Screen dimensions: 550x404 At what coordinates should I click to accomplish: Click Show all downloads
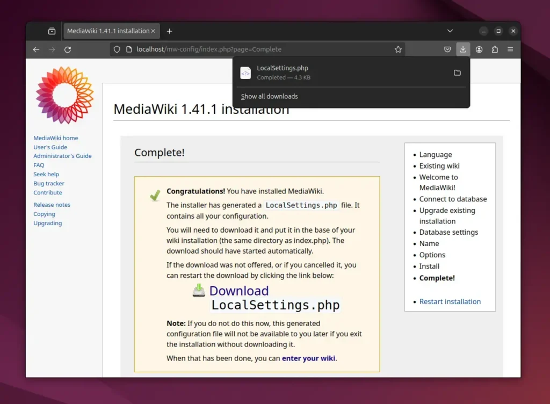[x=270, y=97]
